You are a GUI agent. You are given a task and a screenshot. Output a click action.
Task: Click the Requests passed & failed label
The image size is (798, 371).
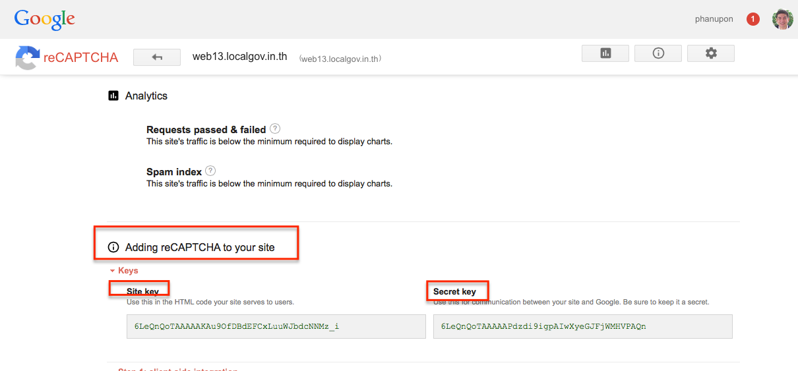pos(206,130)
